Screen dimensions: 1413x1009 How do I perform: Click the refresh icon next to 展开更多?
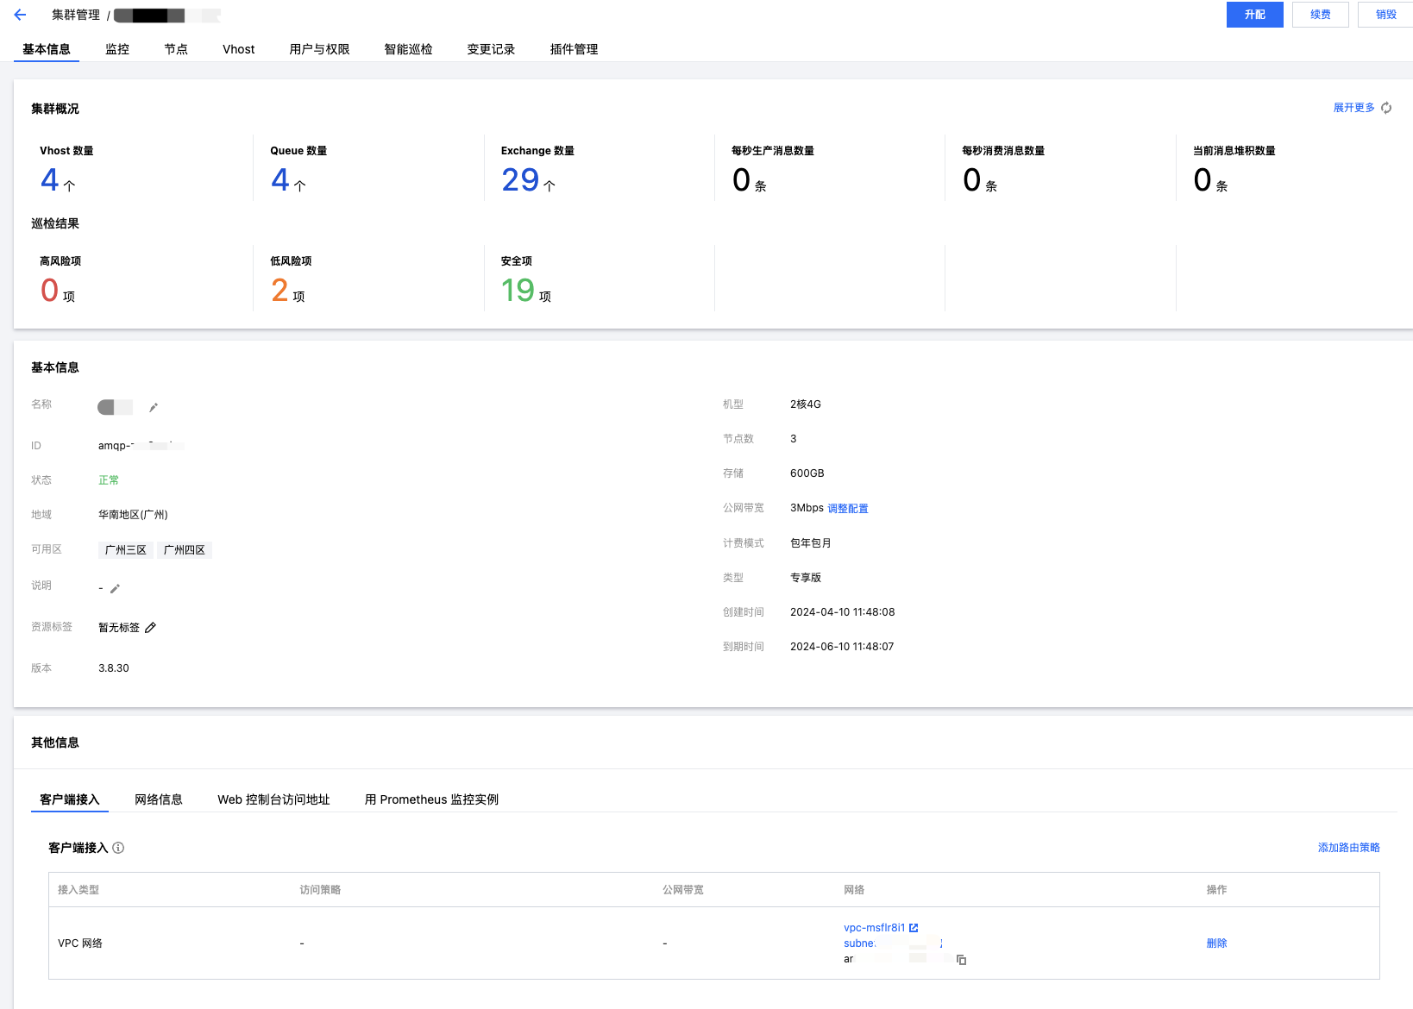[x=1386, y=108]
